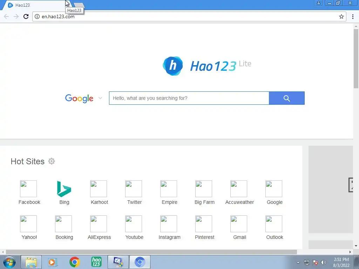
Task: Open the Chrome three-dot menu
Action: click(x=353, y=16)
